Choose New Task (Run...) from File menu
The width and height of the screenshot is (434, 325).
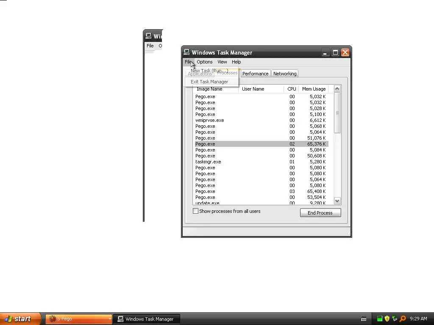209,71
